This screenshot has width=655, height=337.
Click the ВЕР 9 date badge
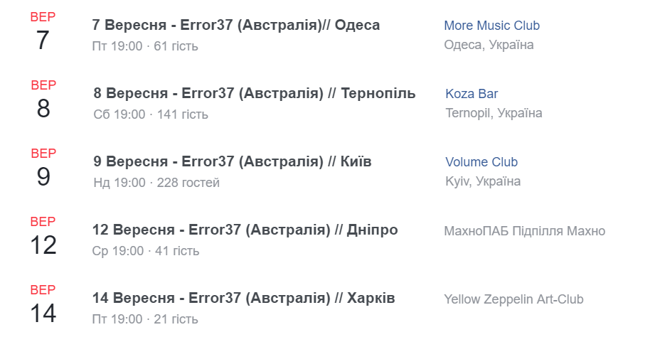click(43, 169)
